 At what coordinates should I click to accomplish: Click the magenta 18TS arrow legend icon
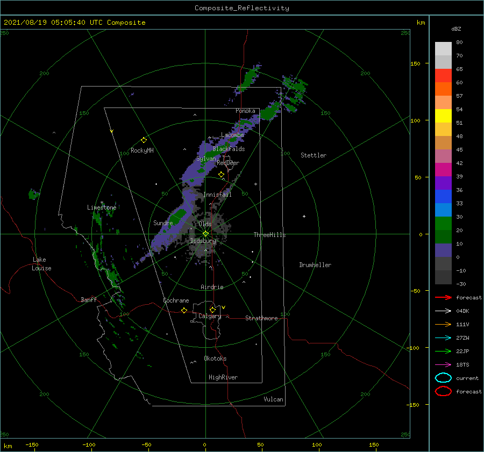tap(443, 365)
